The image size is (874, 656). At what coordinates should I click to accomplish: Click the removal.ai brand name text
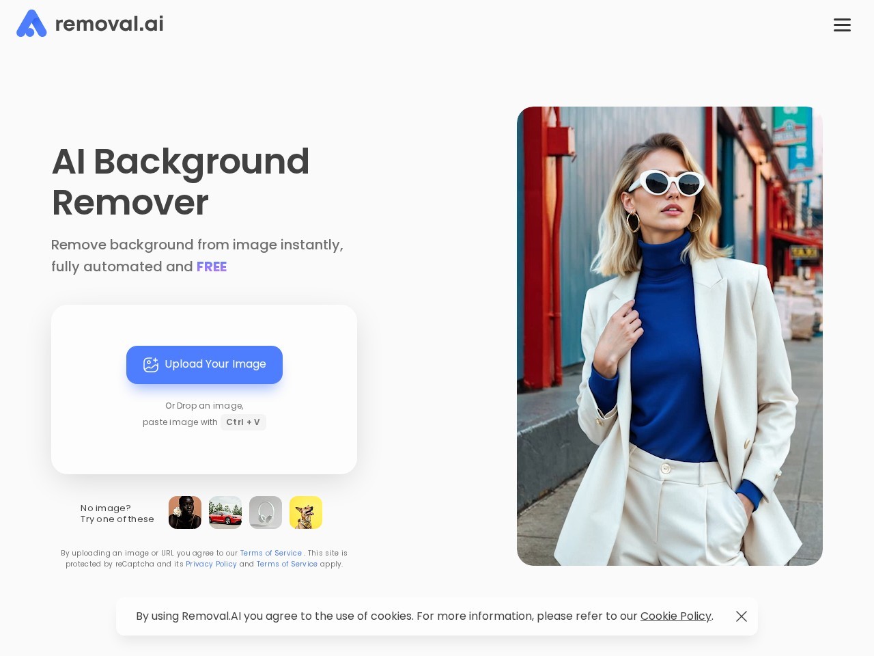tap(109, 24)
